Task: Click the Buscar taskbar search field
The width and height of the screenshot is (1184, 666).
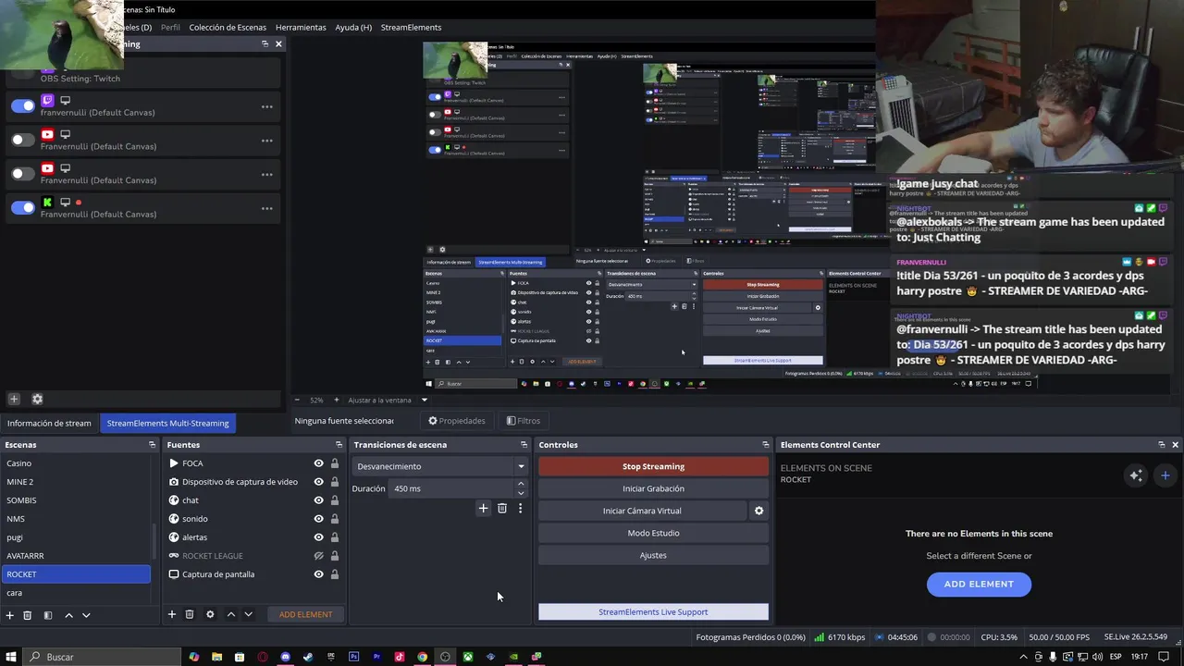Action: (x=100, y=657)
